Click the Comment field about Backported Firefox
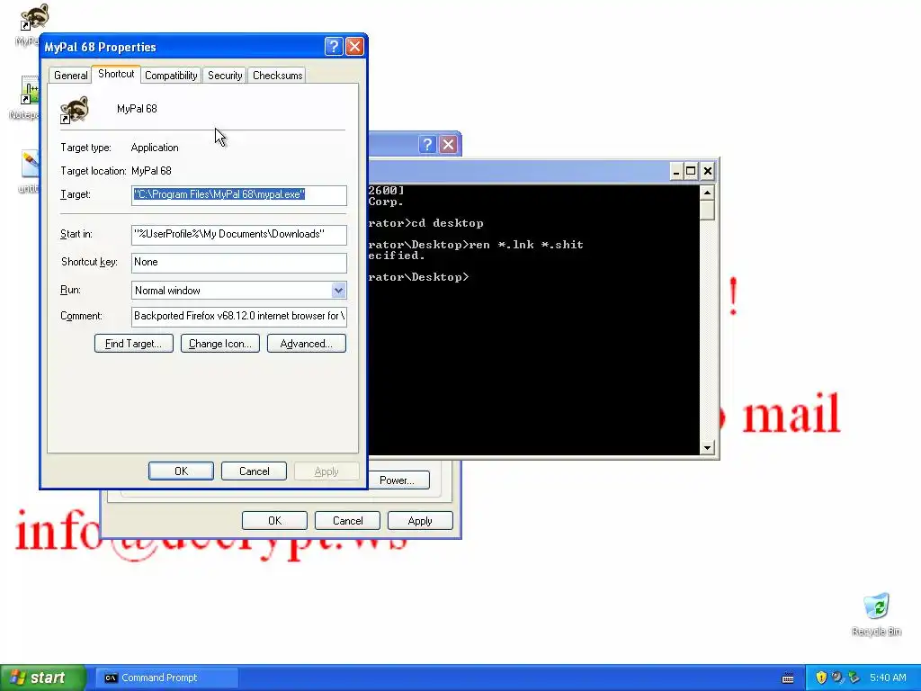 pos(239,316)
